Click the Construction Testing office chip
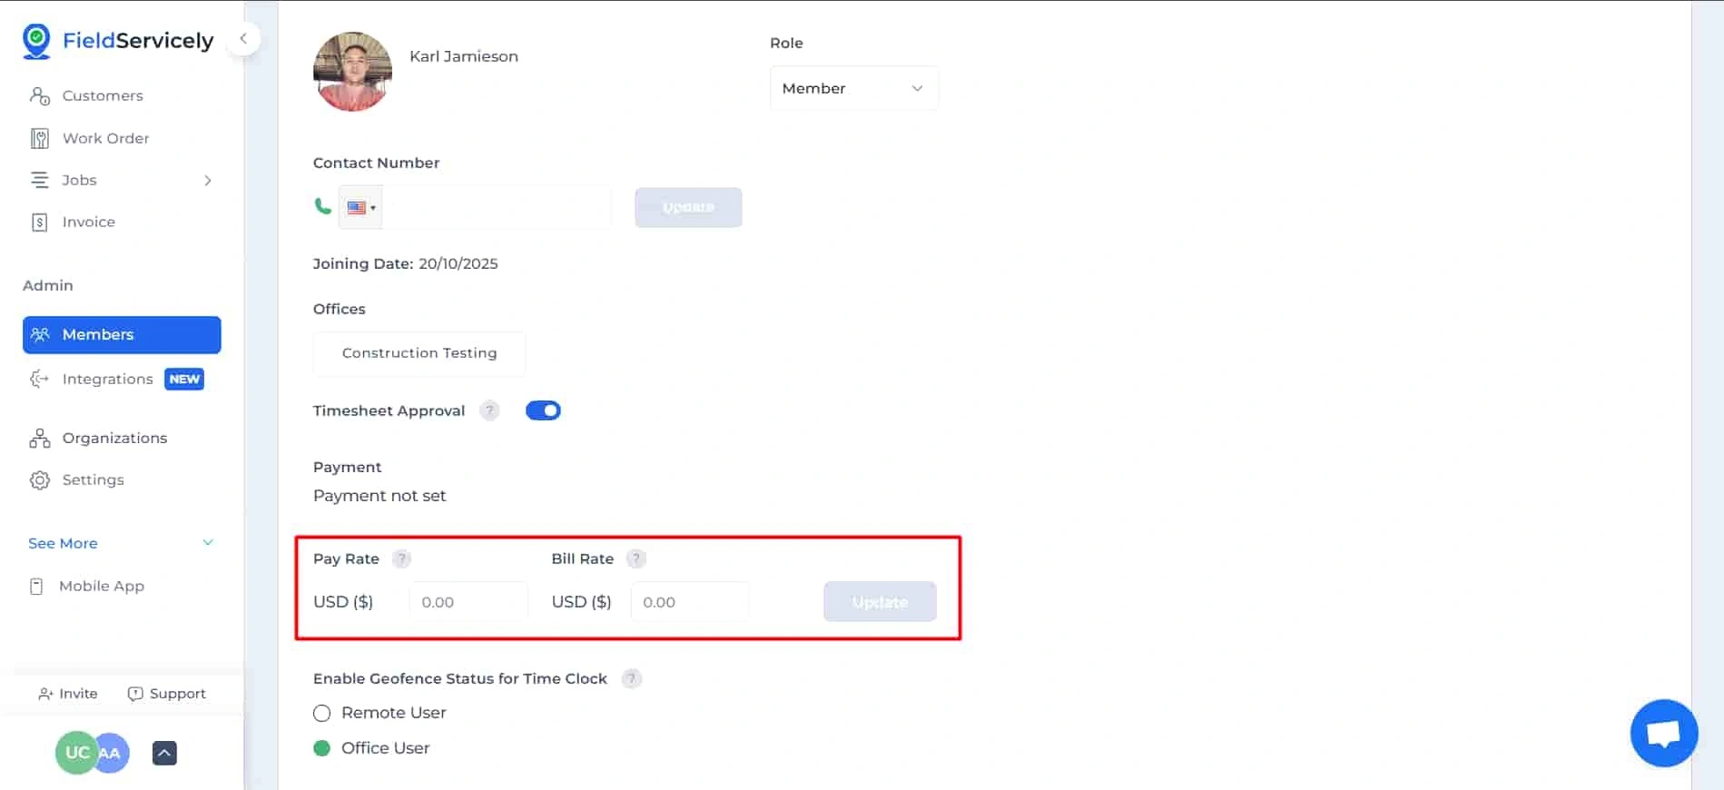 (x=419, y=353)
